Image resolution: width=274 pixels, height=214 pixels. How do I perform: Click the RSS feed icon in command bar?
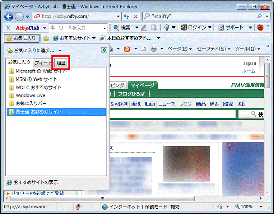[x=127, y=49]
